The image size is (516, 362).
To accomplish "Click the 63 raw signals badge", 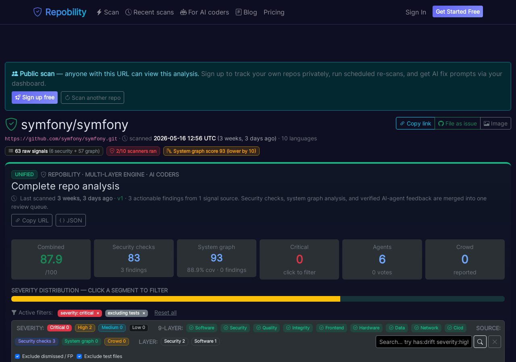I will point(54,151).
